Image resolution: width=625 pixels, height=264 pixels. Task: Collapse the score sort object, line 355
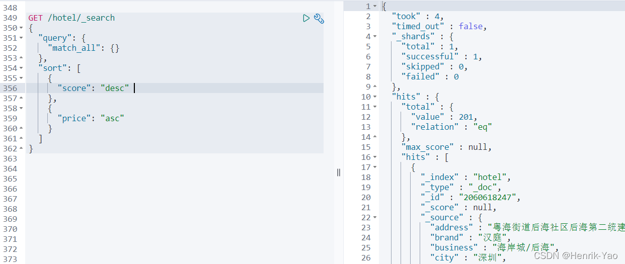click(x=21, y=78)
